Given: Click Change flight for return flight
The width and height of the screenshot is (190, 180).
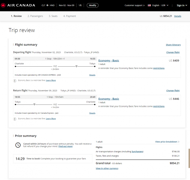Looking at the screenshot, I should tap(173, 91).
